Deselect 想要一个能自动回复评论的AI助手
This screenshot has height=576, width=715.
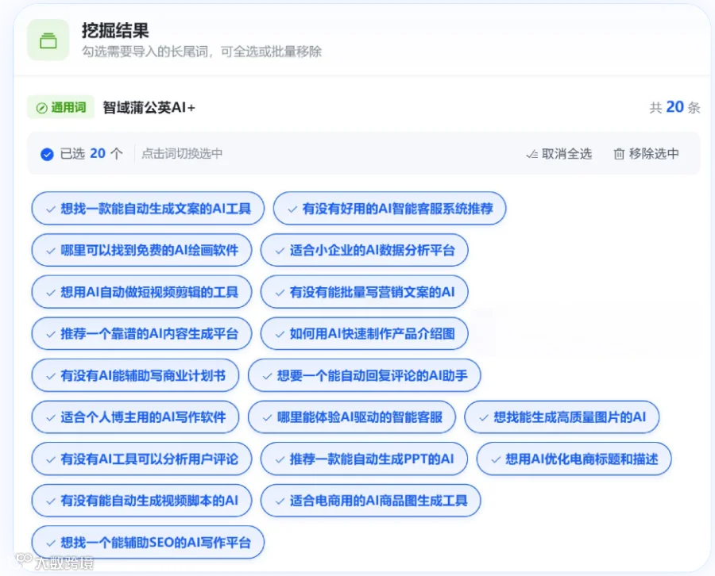[365, 375]
